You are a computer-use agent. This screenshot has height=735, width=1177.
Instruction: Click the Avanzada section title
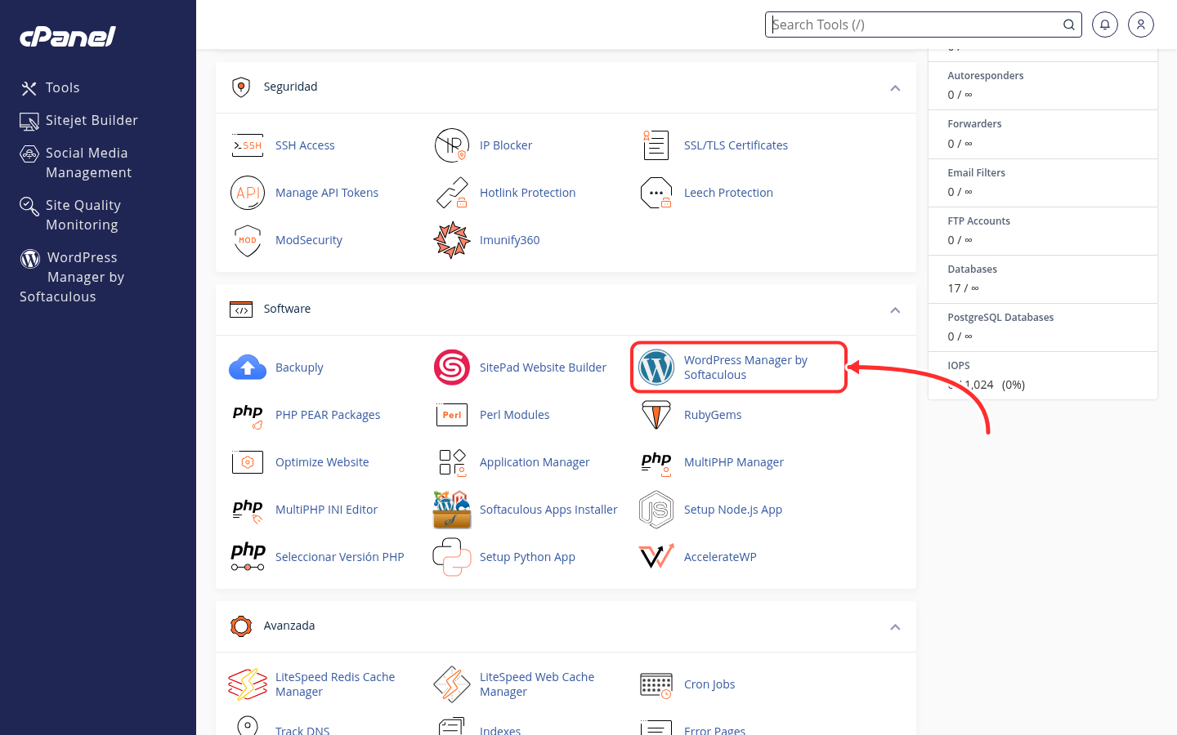coord(289,626)
